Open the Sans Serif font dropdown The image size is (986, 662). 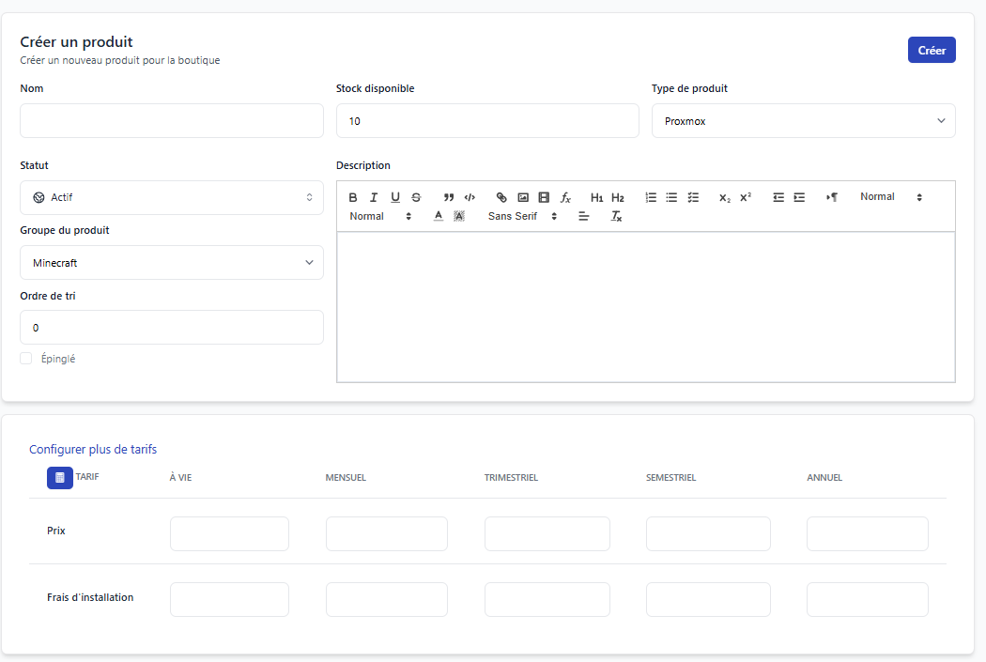522,217
